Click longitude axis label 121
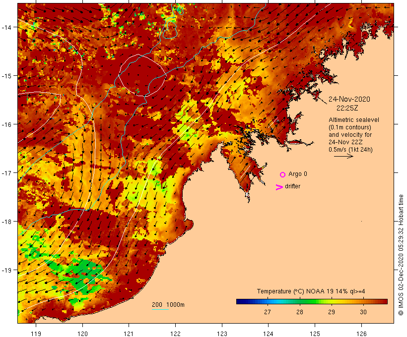Viewport: 407px width, 337px height. [129, 334]
